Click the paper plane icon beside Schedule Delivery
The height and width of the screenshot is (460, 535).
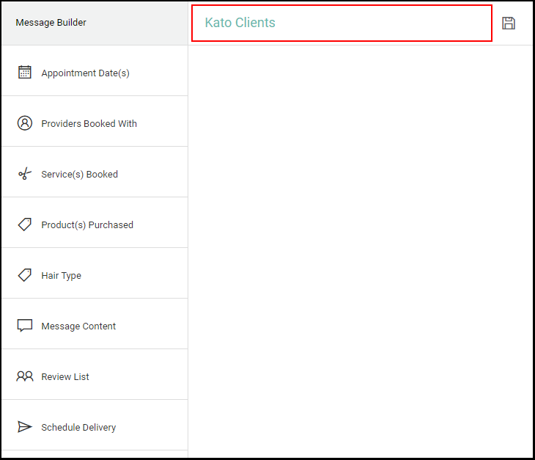pos(25,426)
